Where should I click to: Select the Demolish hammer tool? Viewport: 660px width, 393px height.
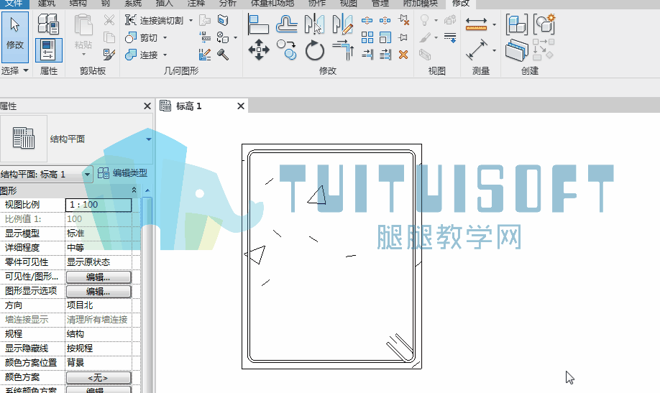(223, 55)
